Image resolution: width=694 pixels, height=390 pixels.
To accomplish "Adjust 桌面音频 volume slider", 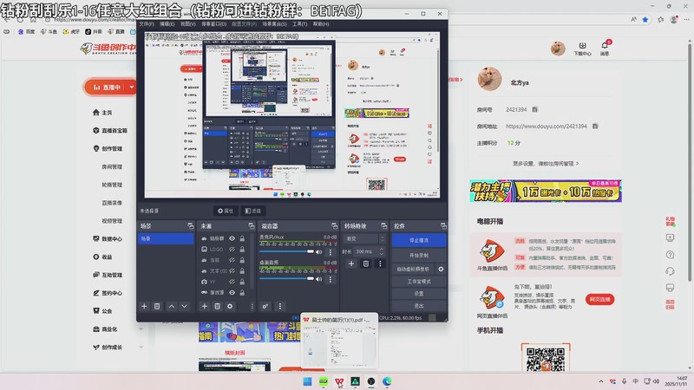I will (286, 278).
